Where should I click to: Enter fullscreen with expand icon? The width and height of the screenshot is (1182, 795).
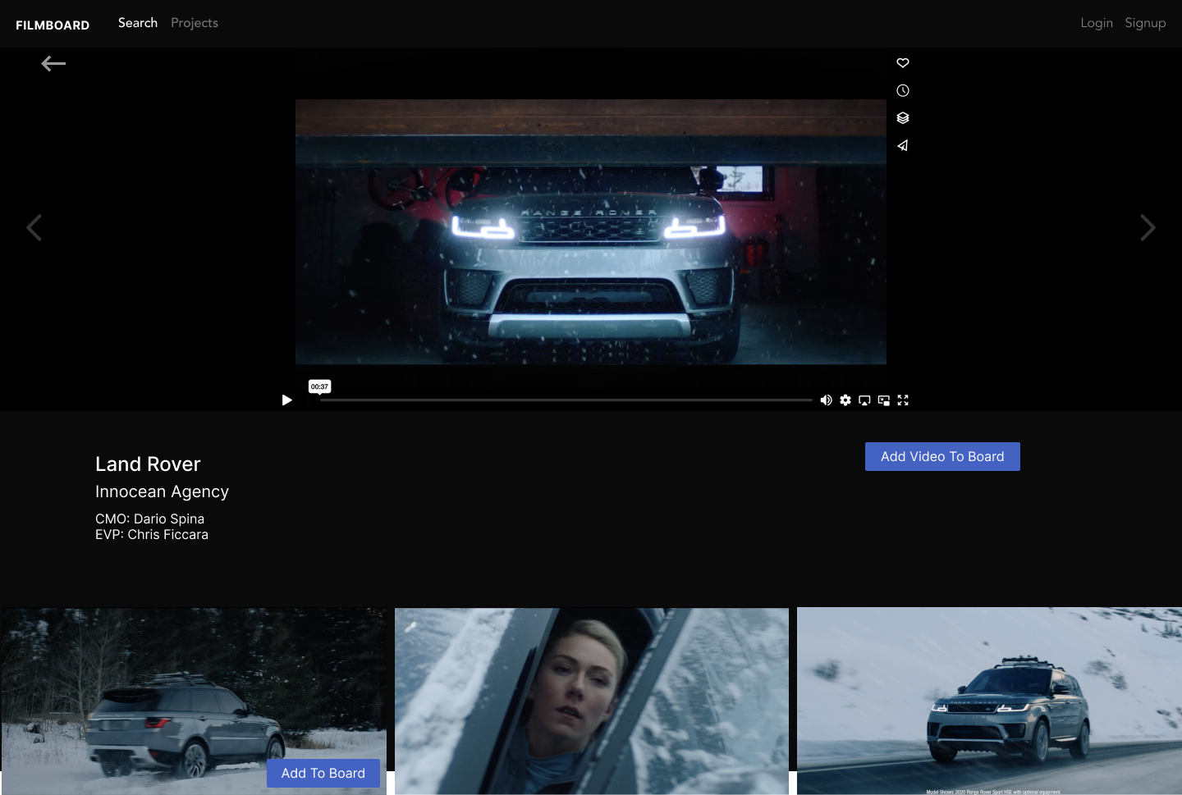(x=903, y=400)
